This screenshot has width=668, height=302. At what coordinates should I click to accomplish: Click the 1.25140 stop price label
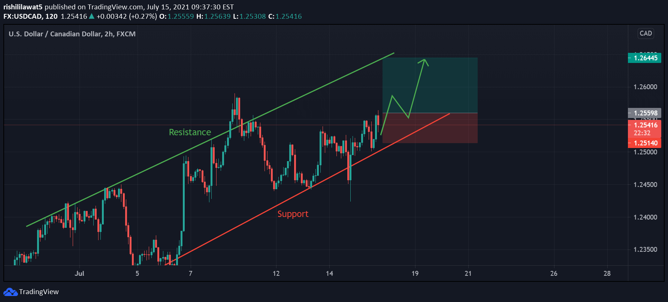click(645, 143)
